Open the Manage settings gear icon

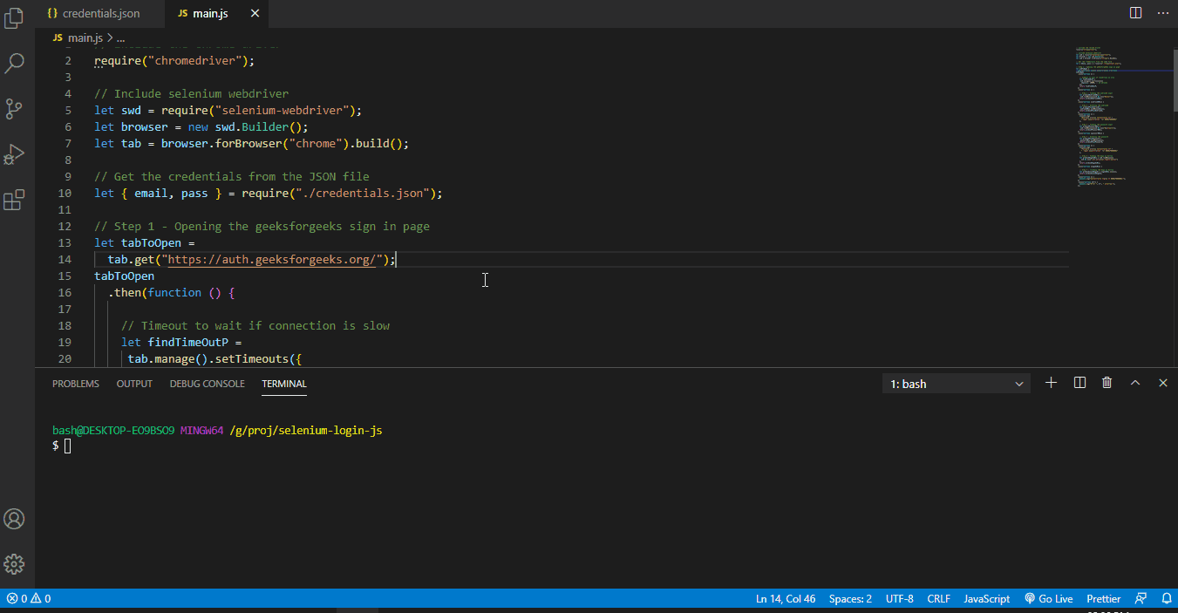coord(14,564)
